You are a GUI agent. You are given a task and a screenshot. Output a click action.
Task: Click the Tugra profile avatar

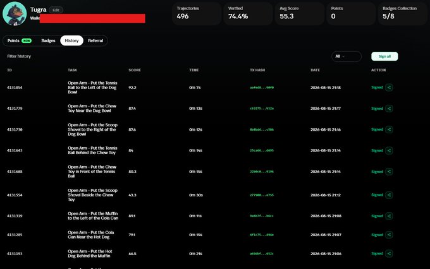click(15, 14)
